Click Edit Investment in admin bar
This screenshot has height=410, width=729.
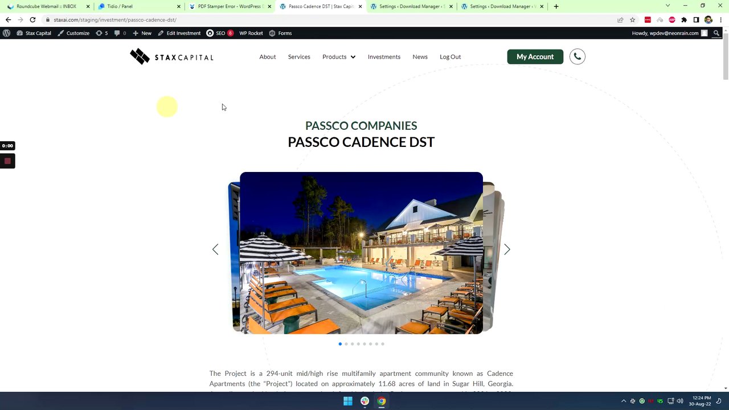(x=179, y=33)
